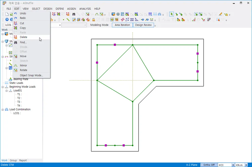Choose Undo from the Edit menu
The height and width of the screenshot is (167, 252).
tap(31, 13)
